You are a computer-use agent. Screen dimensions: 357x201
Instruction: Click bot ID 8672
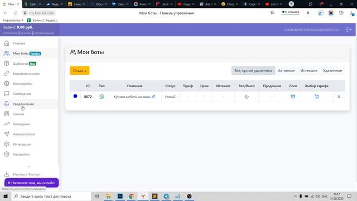click(88, 97)
